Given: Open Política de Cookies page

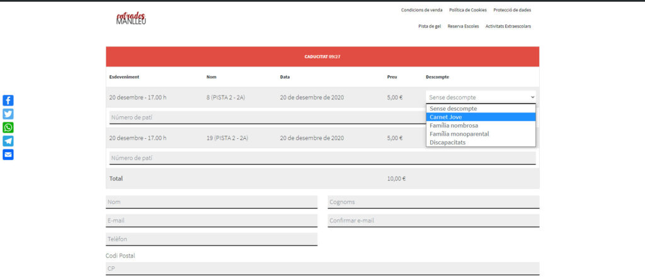Looking at the screenshot, I should click(x=467, y=10).
